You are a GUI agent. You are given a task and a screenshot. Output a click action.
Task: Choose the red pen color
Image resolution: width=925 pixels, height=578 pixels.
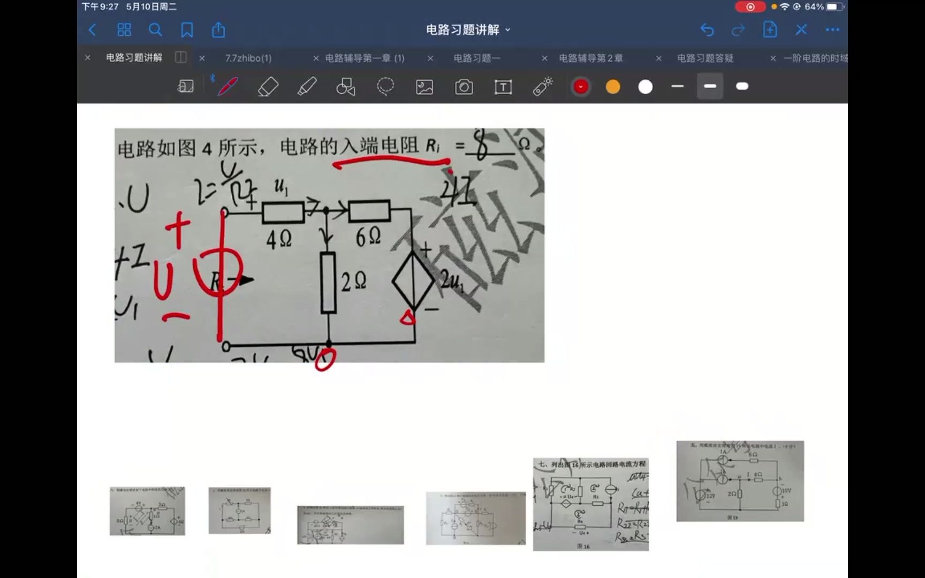point(581,87)
